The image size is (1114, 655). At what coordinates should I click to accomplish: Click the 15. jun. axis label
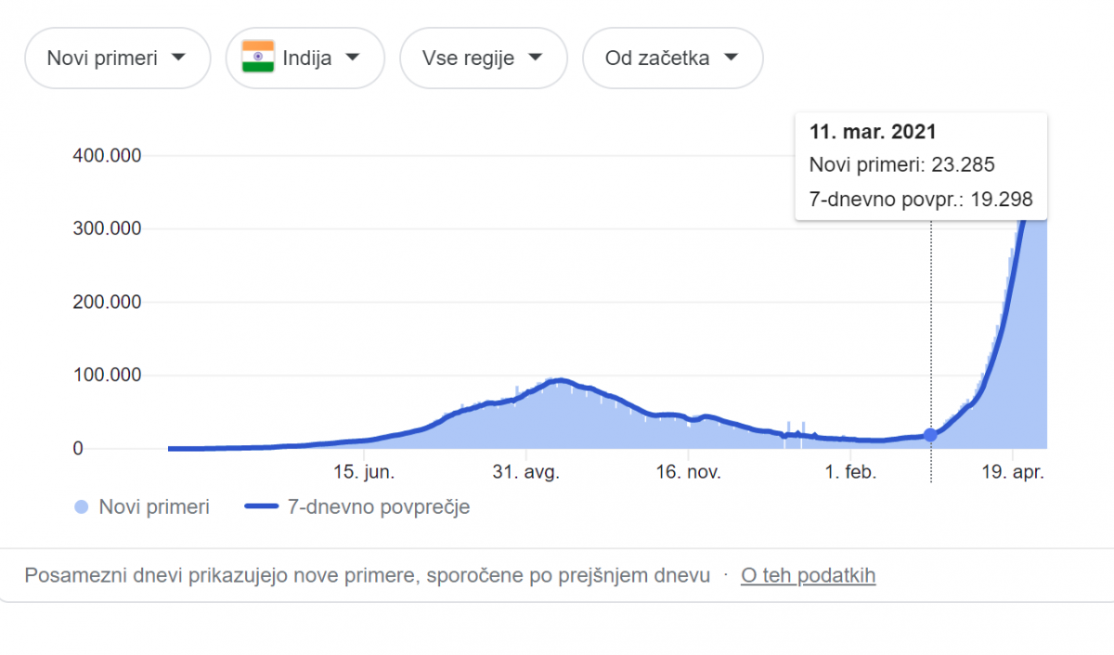pos(364,473)
